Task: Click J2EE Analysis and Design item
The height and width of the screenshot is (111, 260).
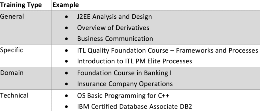Action: 114,17
